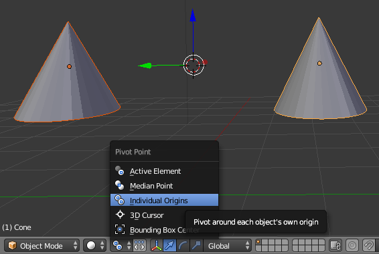
Task: Enable the rotate manipulator arc icon
Action: (183, 246)
